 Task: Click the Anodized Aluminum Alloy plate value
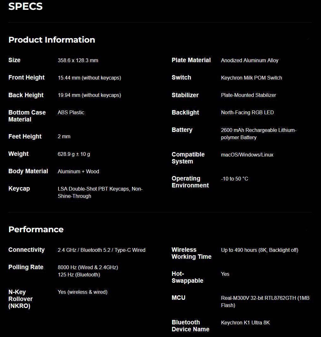[x=250, y=60]
